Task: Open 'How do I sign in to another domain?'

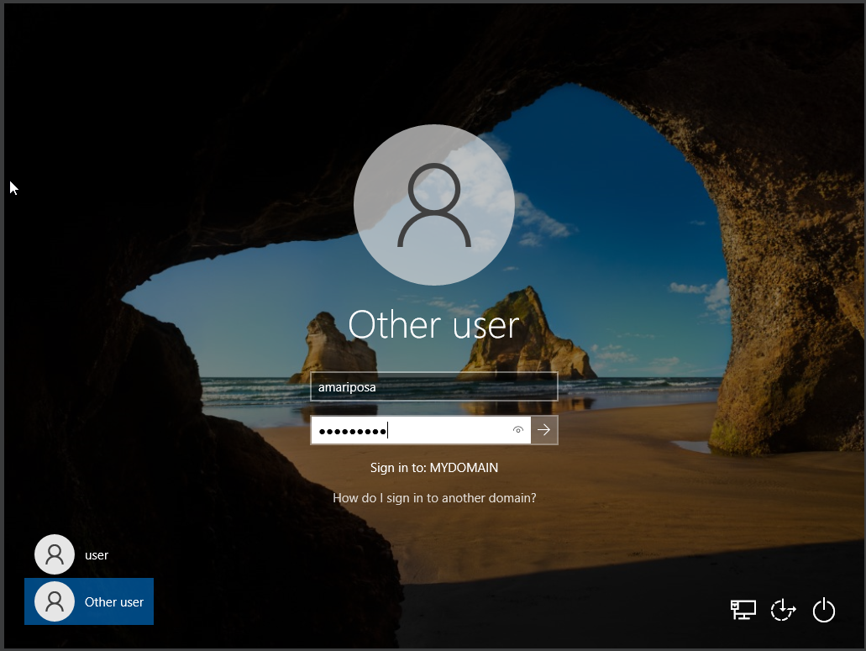Action: [x=433, y=497]
